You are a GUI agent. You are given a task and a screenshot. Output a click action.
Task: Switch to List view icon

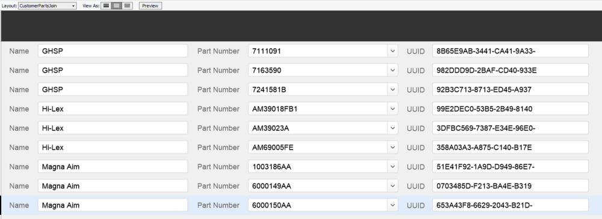pos(117,6)
